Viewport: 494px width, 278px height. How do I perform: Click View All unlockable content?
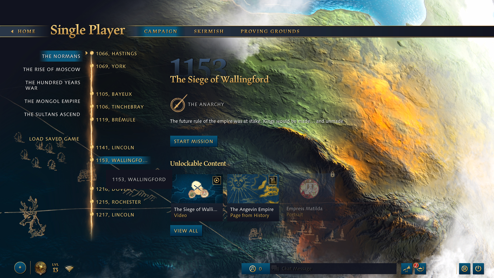click(186, 231)
